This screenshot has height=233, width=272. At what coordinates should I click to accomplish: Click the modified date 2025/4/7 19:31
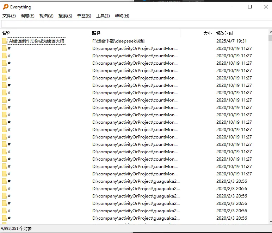(231, 41)
